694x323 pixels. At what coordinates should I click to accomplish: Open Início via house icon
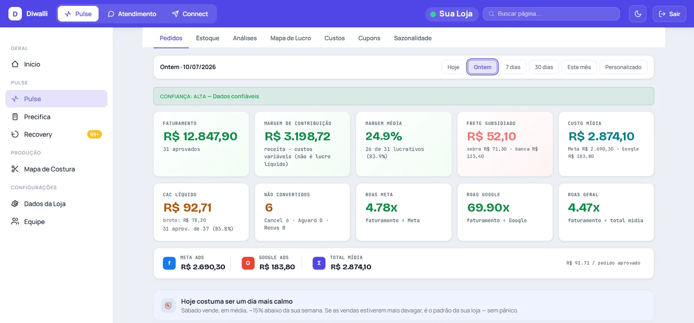pos(15,64)
